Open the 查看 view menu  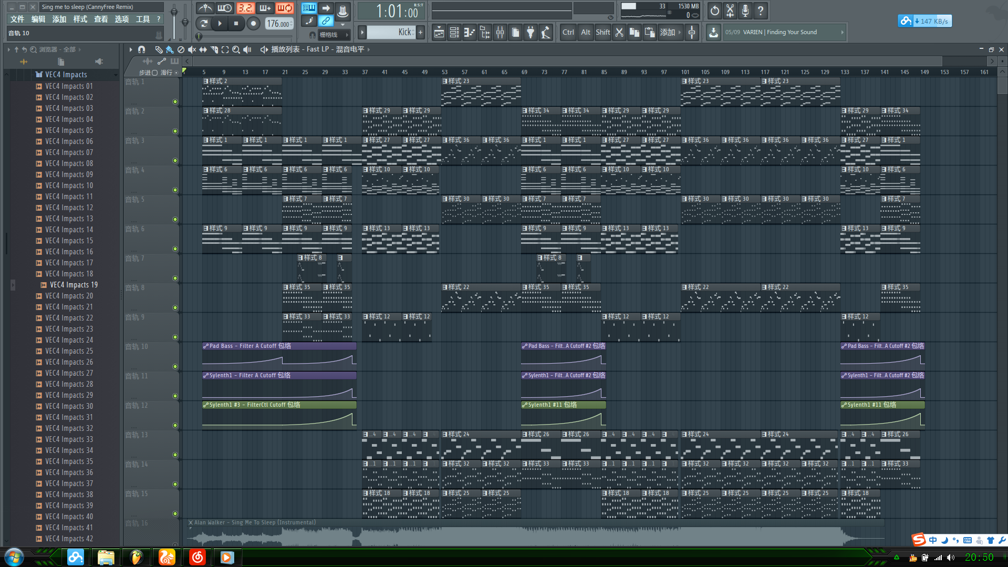pyautogui.click(x=101, y=19)
